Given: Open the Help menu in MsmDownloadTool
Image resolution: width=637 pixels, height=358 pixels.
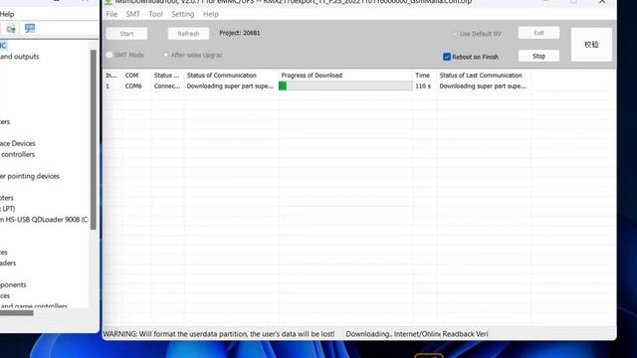Looking at the screenshot, I should [210, 14].
